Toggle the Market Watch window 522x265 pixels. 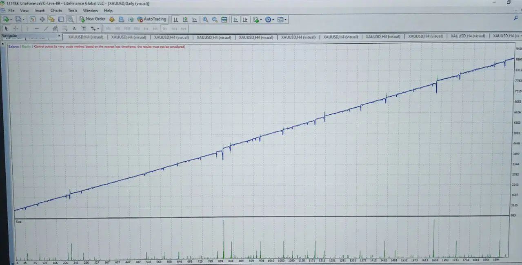[x=33, y=19]
